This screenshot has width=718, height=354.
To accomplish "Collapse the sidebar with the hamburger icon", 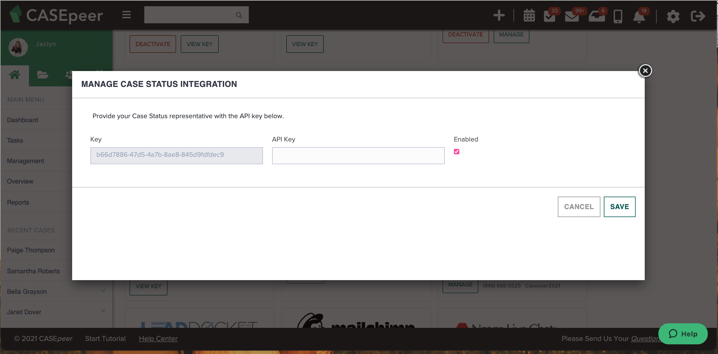I will pyautogui.click(x=126, y=15).
